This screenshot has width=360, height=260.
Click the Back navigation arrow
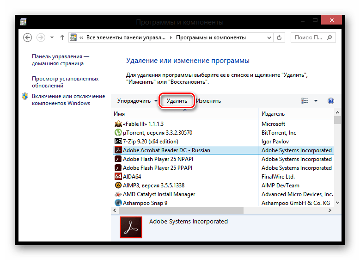28,37
